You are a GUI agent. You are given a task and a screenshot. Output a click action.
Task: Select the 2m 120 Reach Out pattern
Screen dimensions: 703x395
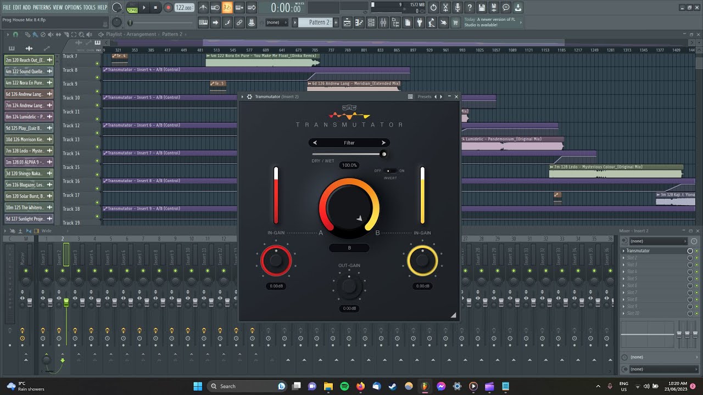click(29, 60)
